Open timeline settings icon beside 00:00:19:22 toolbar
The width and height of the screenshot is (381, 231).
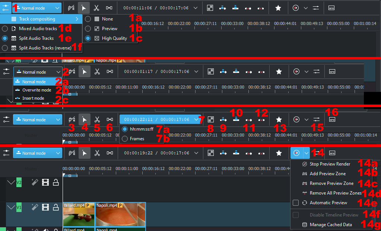(x=6, y=153)
